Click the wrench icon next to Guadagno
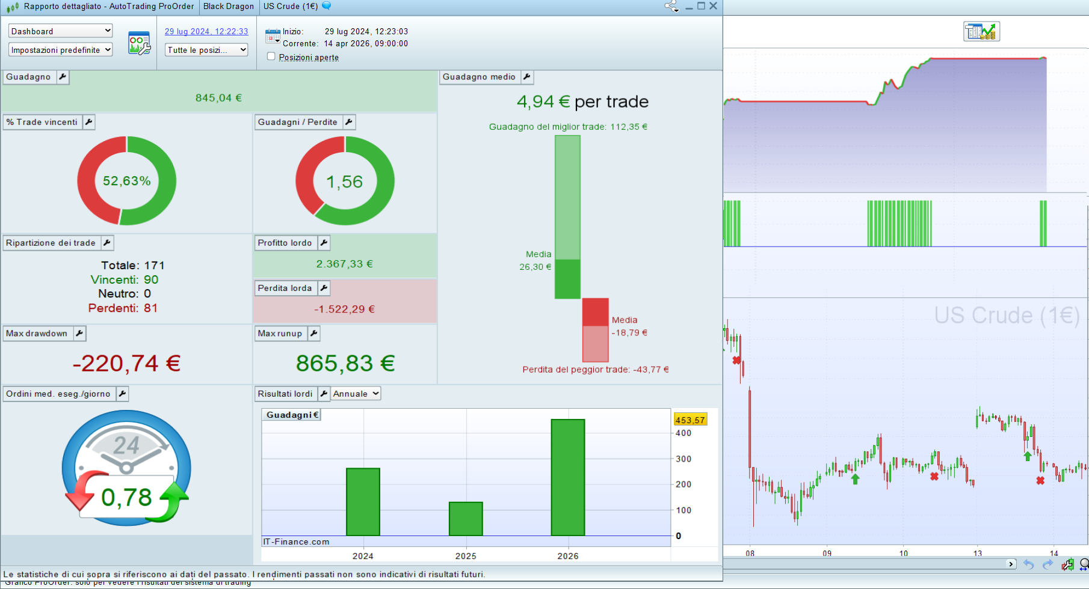 63,77
